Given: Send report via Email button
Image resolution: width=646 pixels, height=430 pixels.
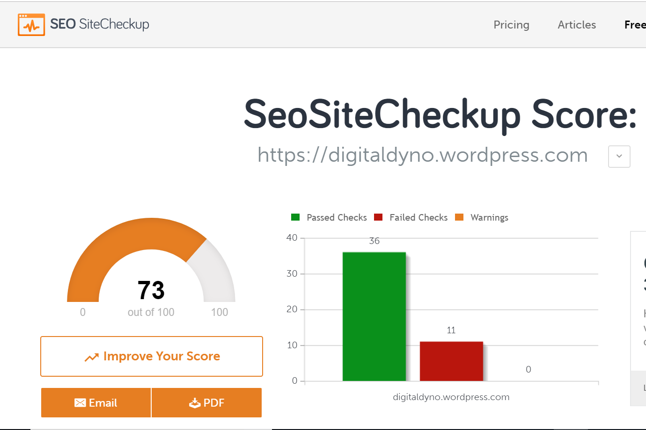Looking at the screenshot, I should coord(96,402).
